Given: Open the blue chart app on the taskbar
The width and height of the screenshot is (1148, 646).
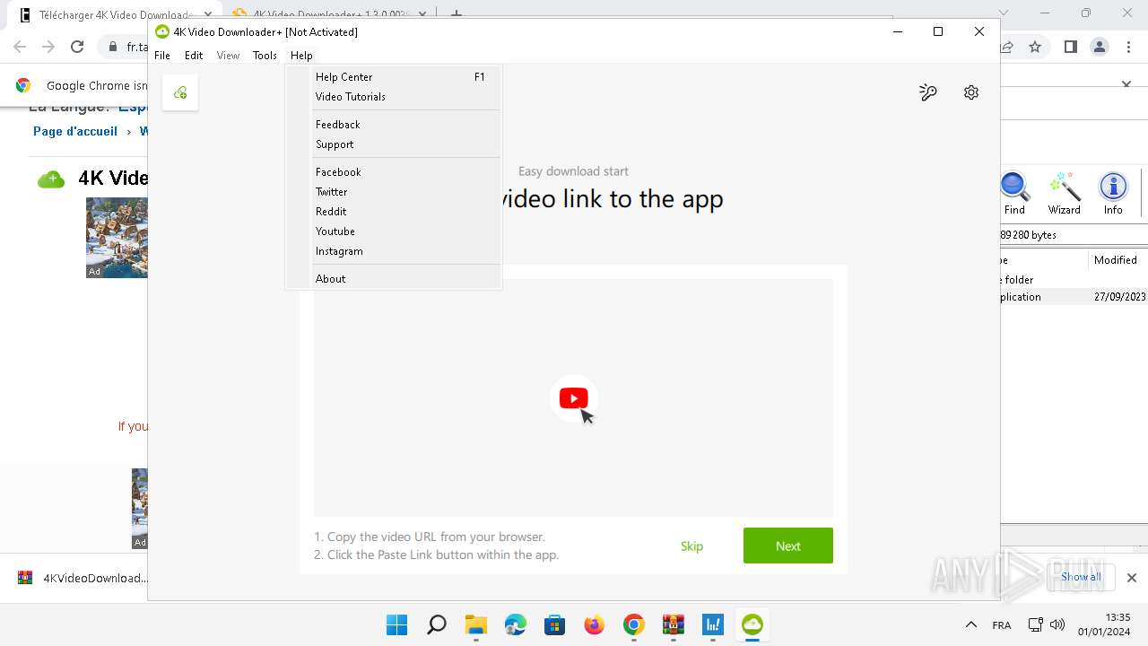Looking at the screenshot, I should coord(712,624).
